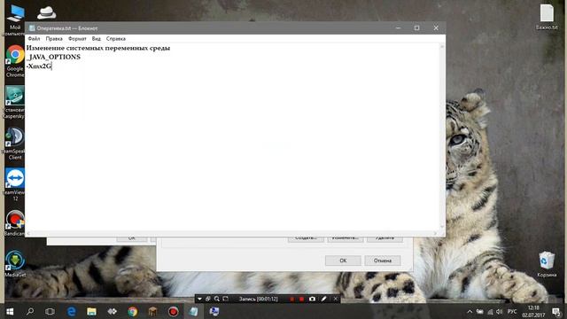The width and height of the screenshot is (567, 319).
Task: Expand the recording bar dropdown arrow
Action: [x=199, y=299]
